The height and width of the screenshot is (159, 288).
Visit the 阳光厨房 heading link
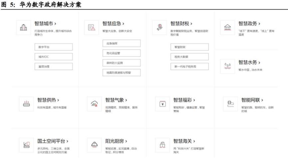pyautogui.click(x=116, y=141)
